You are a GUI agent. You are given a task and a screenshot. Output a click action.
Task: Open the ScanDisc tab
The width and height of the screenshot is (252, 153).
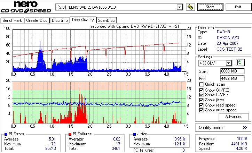(106, 20)
